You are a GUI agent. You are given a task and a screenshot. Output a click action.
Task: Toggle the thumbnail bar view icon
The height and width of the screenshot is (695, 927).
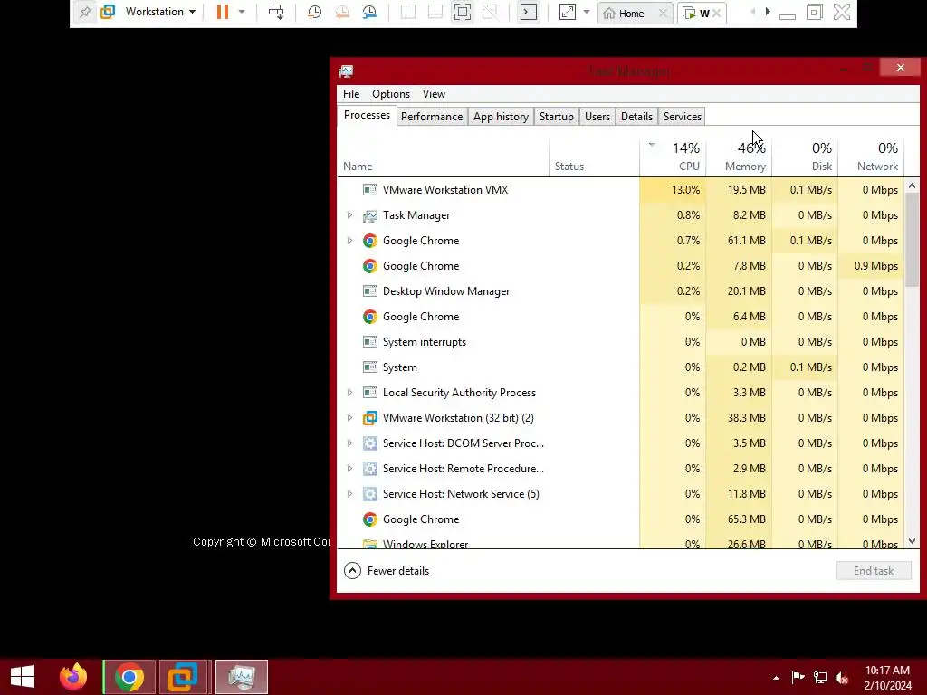click(435, 12)
